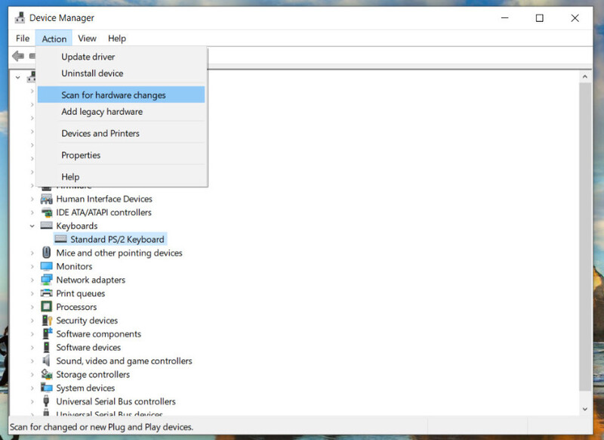Click the Software components icon

[x=47, y=333]
